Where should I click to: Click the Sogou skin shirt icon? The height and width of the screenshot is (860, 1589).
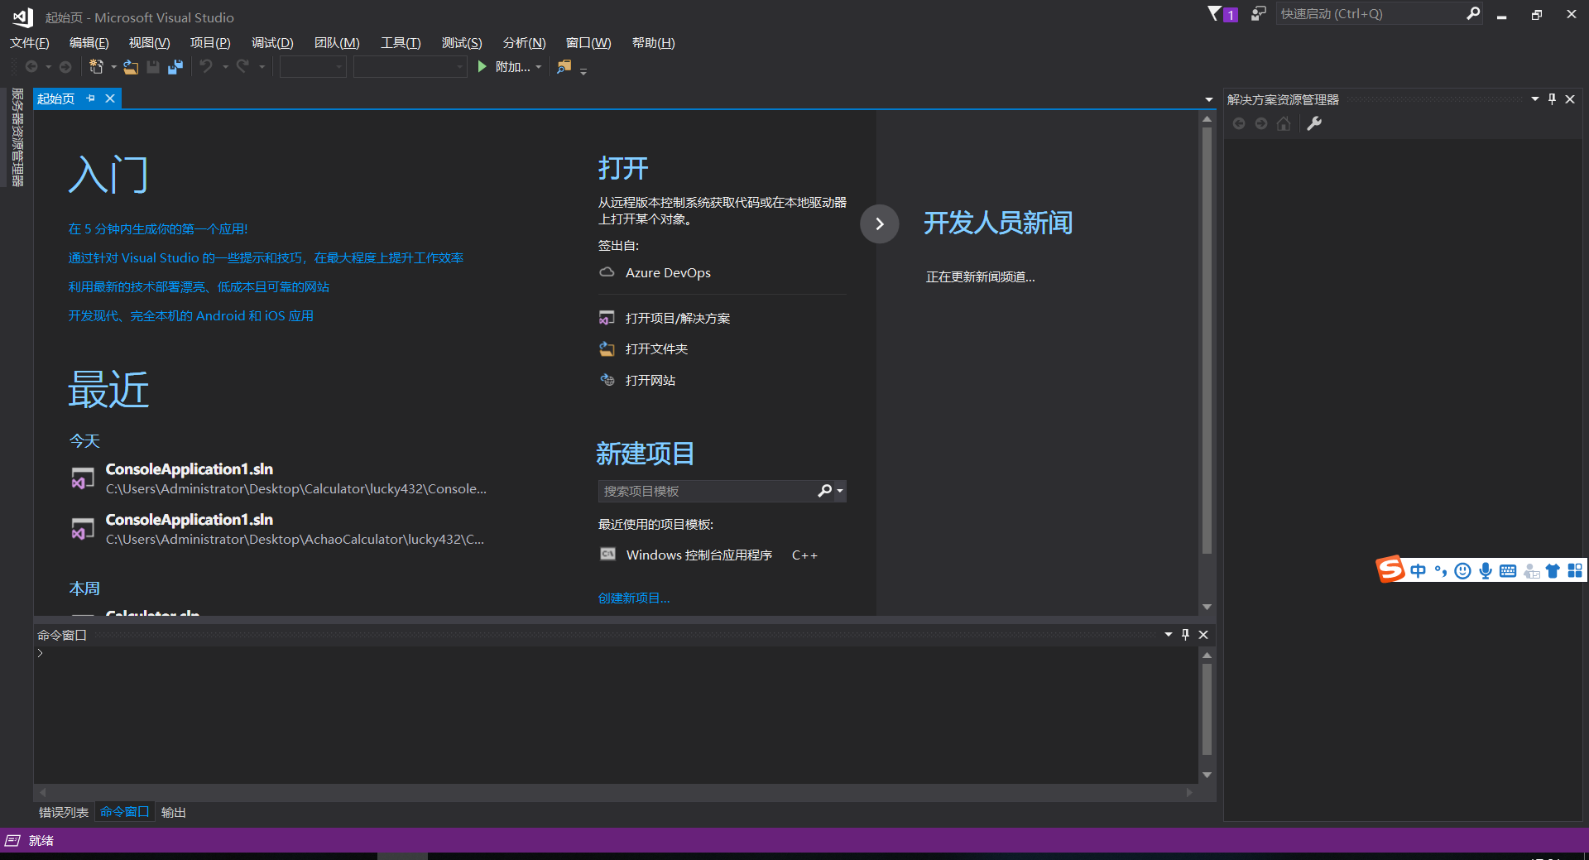[1553, 570]
